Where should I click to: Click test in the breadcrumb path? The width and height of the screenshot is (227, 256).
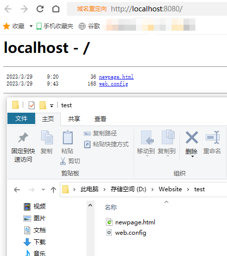click(x=199, y=189)
